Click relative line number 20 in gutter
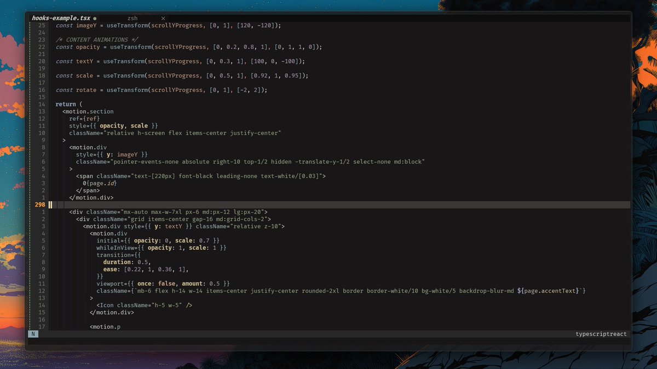Viewport: 657px width, 369px height. 42,61
